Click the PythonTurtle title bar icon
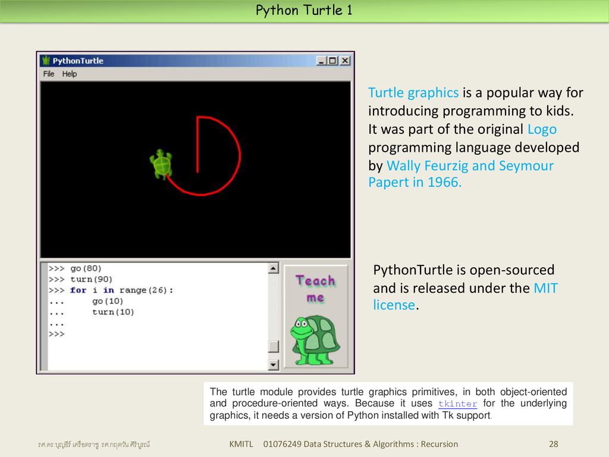 click(x=46, y=61)
